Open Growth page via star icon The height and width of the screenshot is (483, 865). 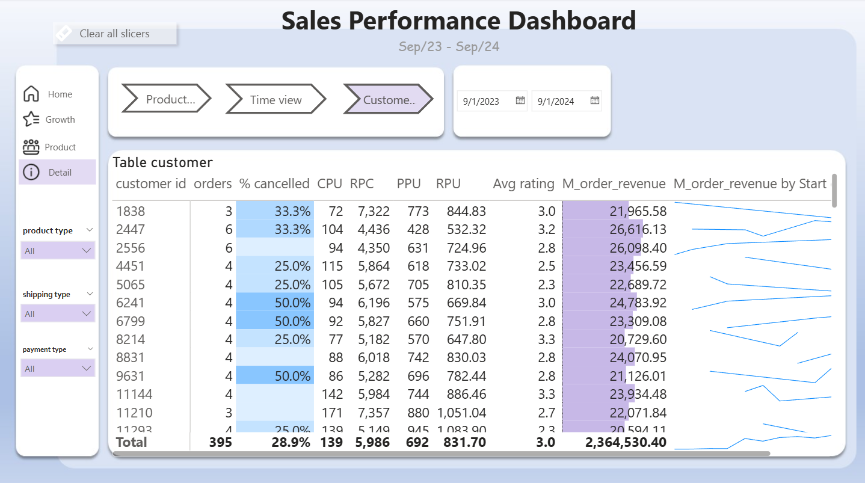click(31, 119)
